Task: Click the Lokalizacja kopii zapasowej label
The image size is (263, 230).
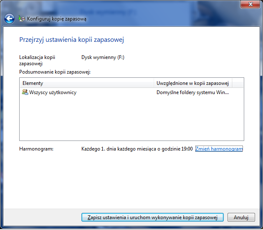Action: pos(37,60)
